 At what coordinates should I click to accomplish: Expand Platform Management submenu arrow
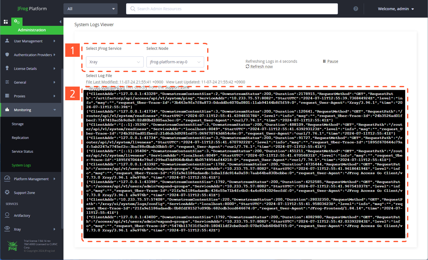pos(55,179)
